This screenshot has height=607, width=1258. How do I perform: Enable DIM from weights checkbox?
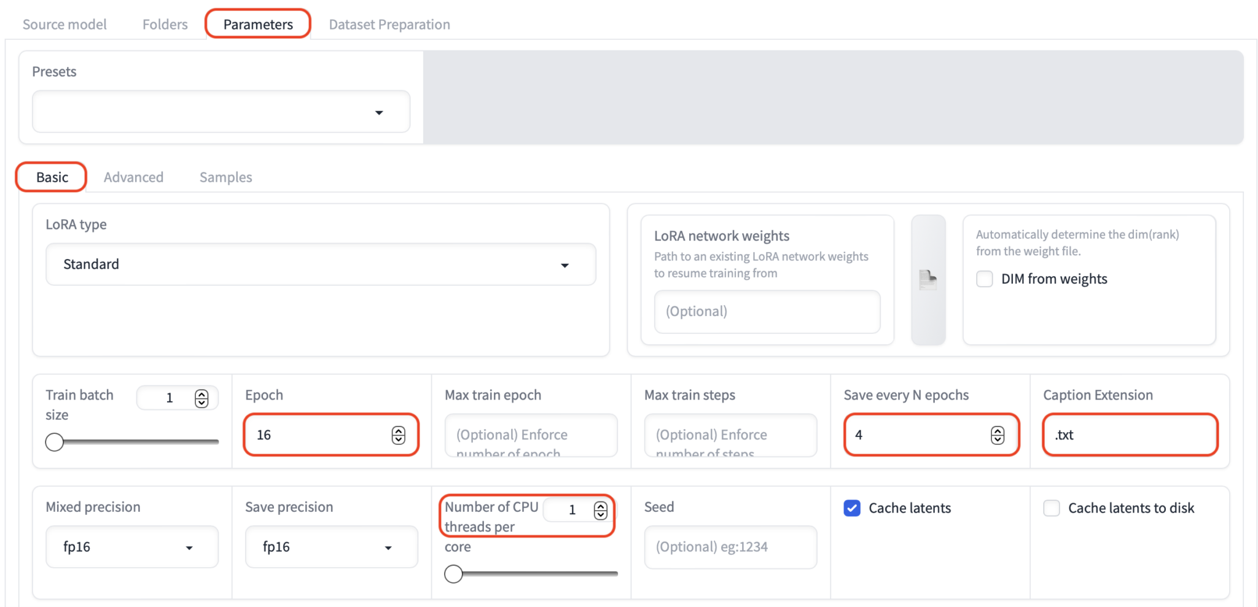pos(985,279)
